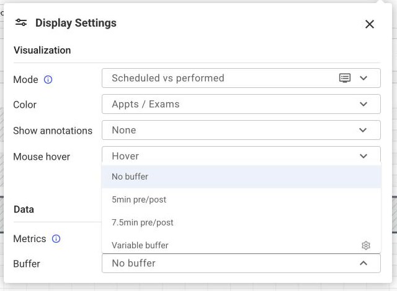Screen dimensions: 397x291
Task: Click the Metrics label
Action: pyautogui.click(x=30, y=239)
